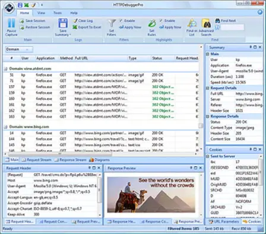Viewport: 266px width, 234px height.
Task: Collapse the Domain www.bing.com group
Action: click(6, 127)
